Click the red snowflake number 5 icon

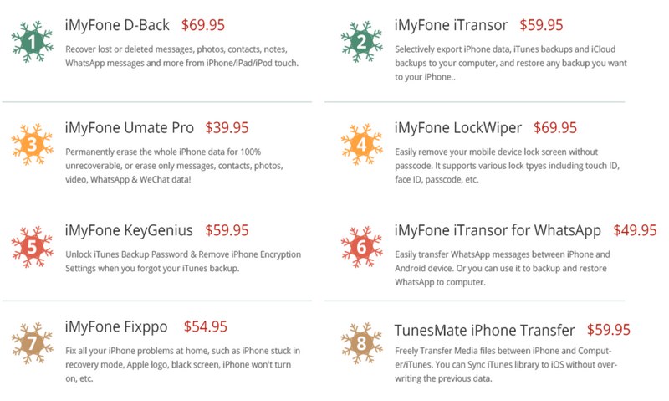[32, 246]
